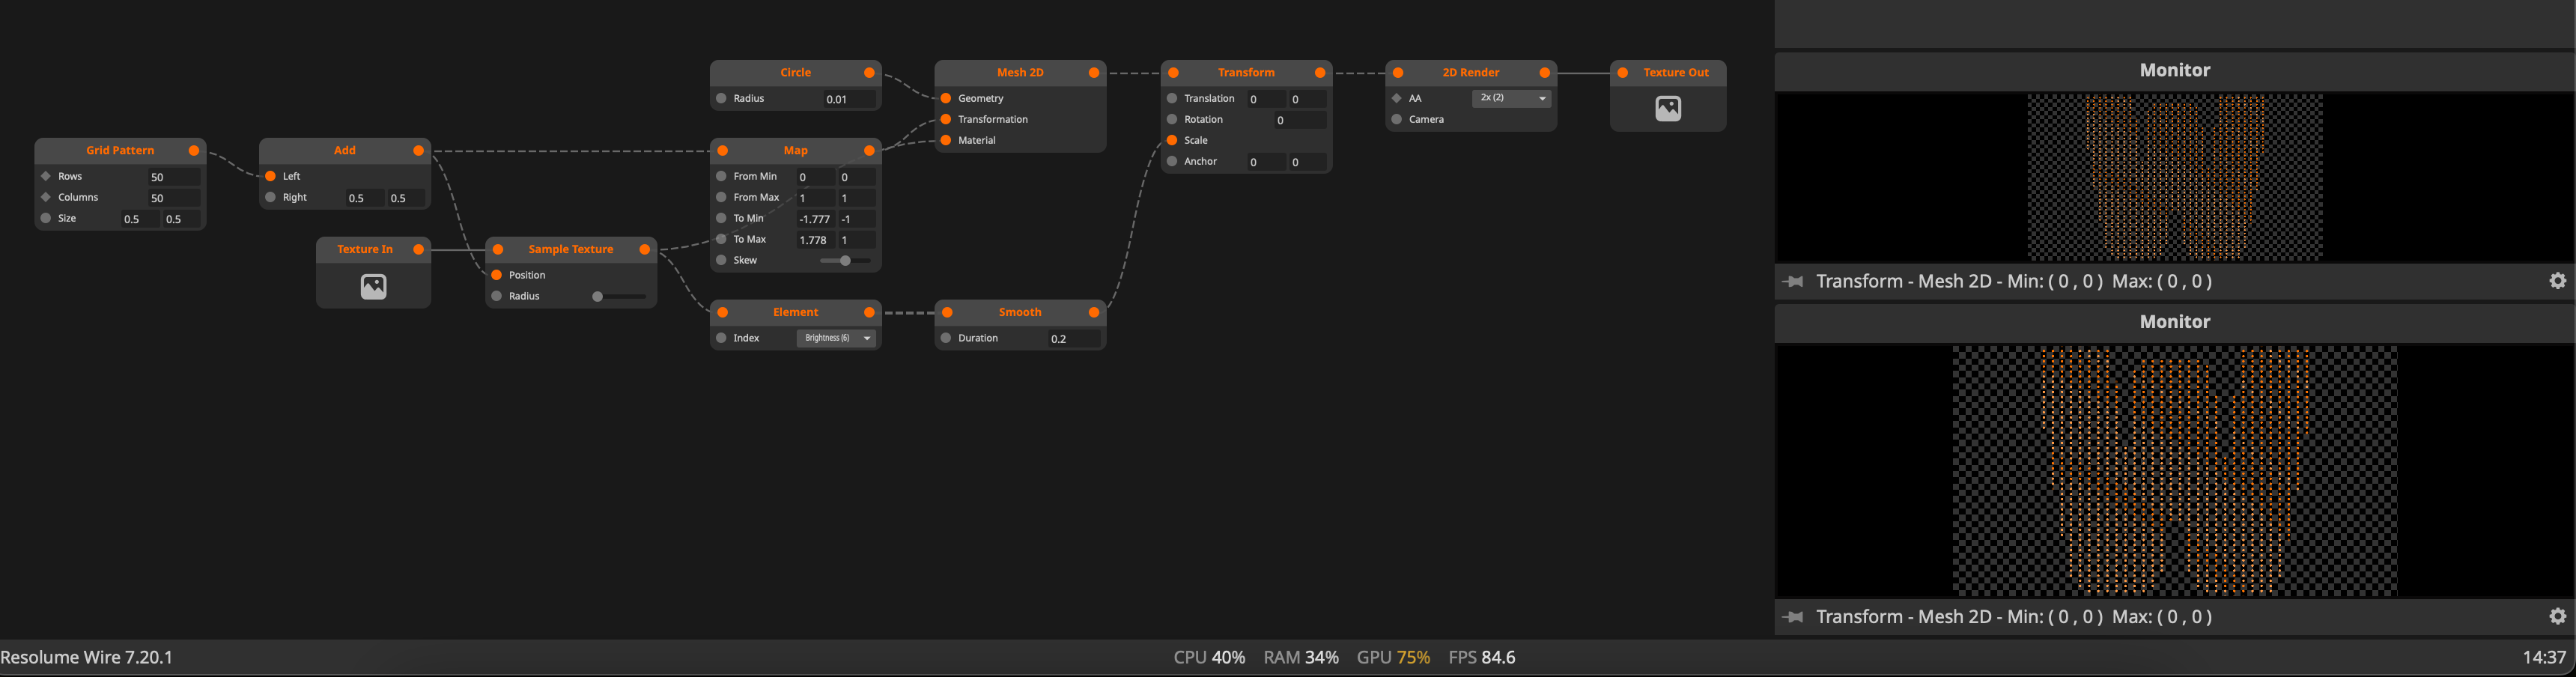Viewport: 2576px width, 677px height.
Task: Select the Transform node title
Action: 1245,73
